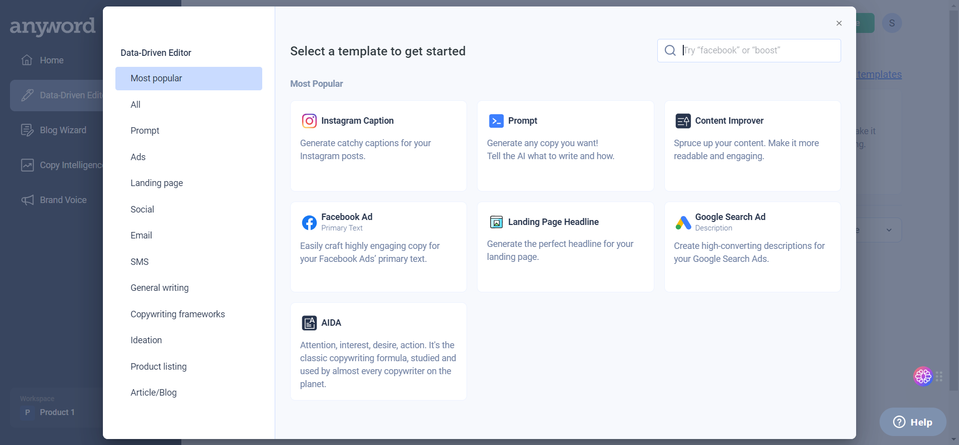Click the Instagram logo icon
Viewport: 959px width, 445px height.
click(309, 121)
